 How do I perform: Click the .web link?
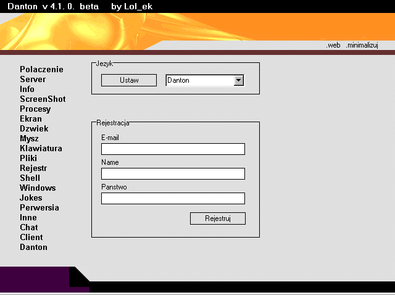(333, 46)
